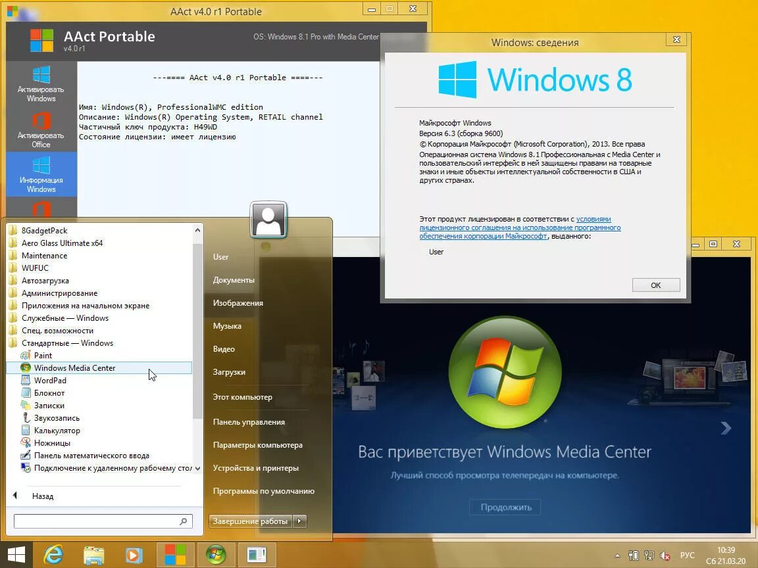Open WordPad from Start menu
This screenshot has width=758, height=568.
point(50,381)
